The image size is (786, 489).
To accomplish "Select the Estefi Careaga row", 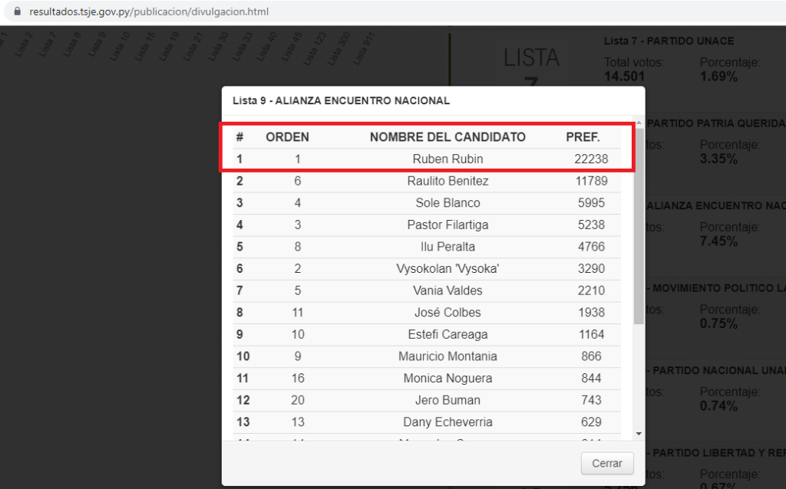I will pos(447,334).
